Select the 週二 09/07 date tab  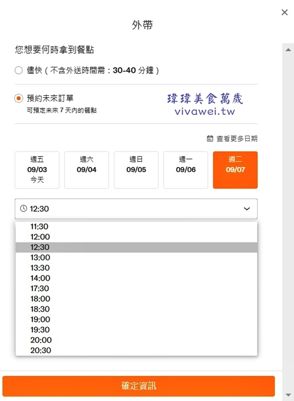pyautogui.click(x=235, y=170)
